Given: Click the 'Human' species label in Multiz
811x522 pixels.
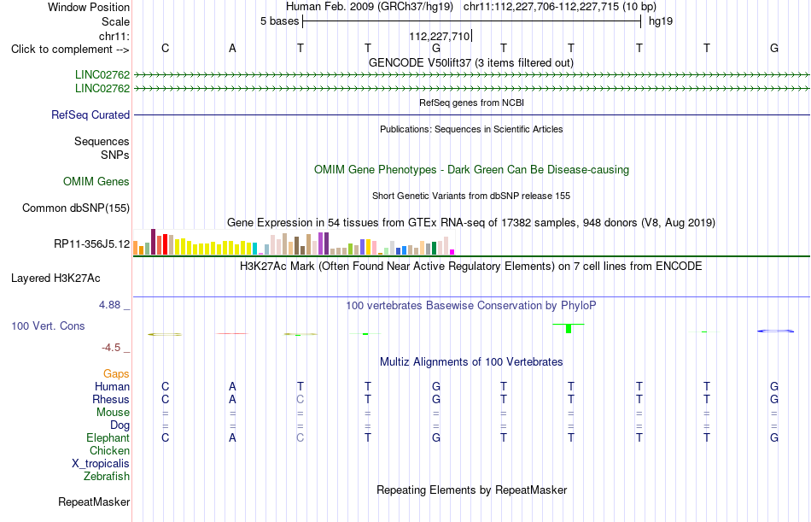Looking at the screenshot, I should (x=112, y=387).
